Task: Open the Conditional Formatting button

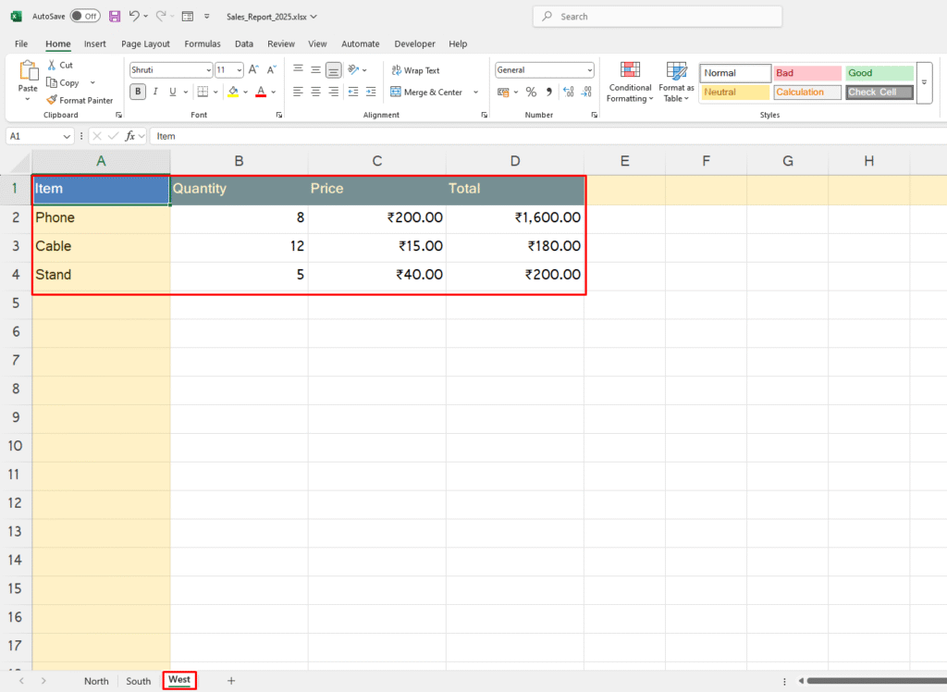Action: coord(630,81)
